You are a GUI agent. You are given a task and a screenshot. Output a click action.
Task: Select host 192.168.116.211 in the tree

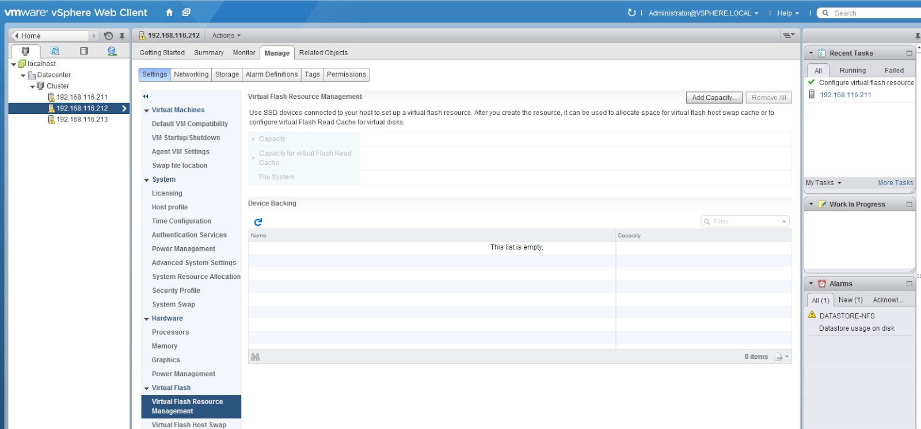tap(82, 97)
